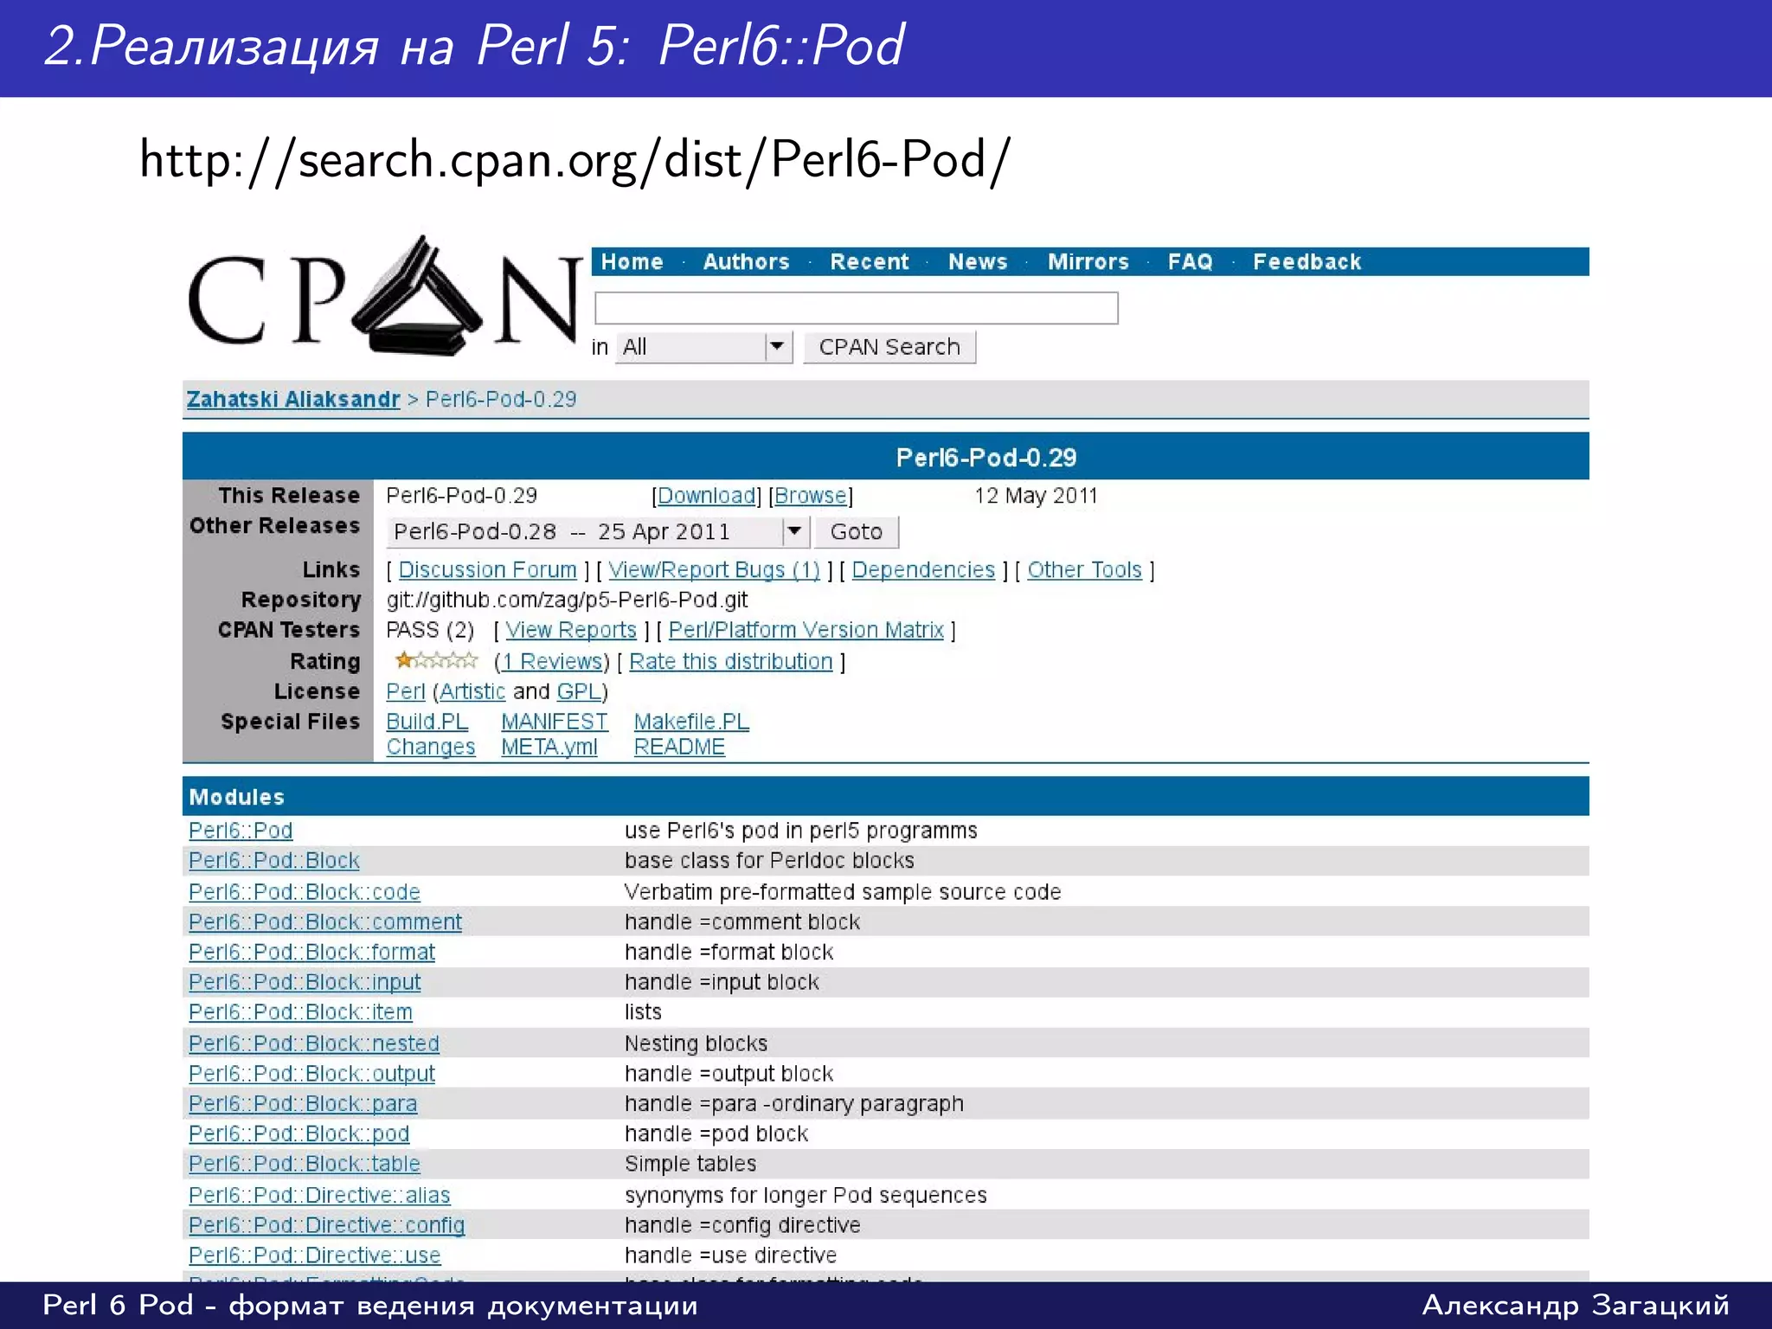The image size is (1772, 1329).
Task: Focus the CPAN search text field
Action: tap(857, 308)
